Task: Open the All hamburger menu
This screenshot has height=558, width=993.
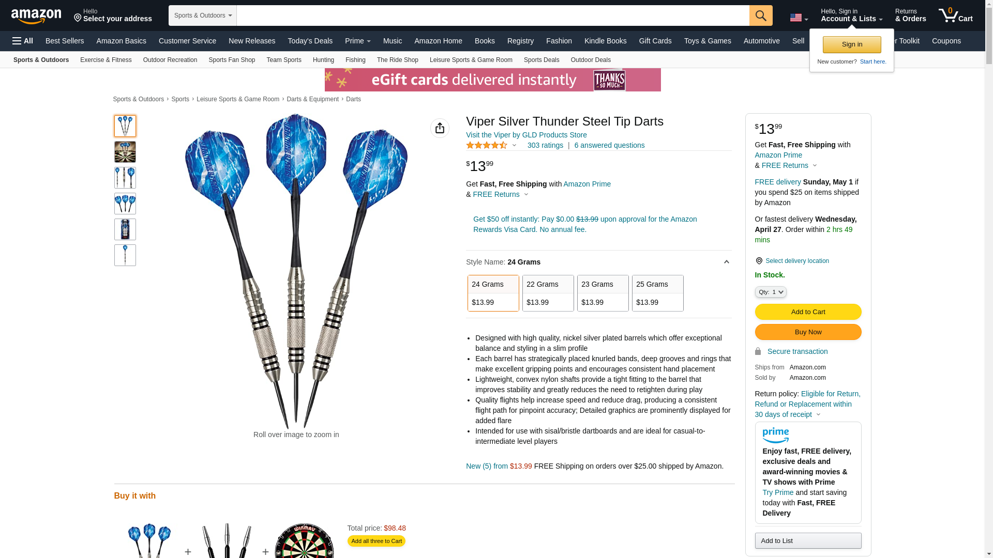Action: point(23,41)
